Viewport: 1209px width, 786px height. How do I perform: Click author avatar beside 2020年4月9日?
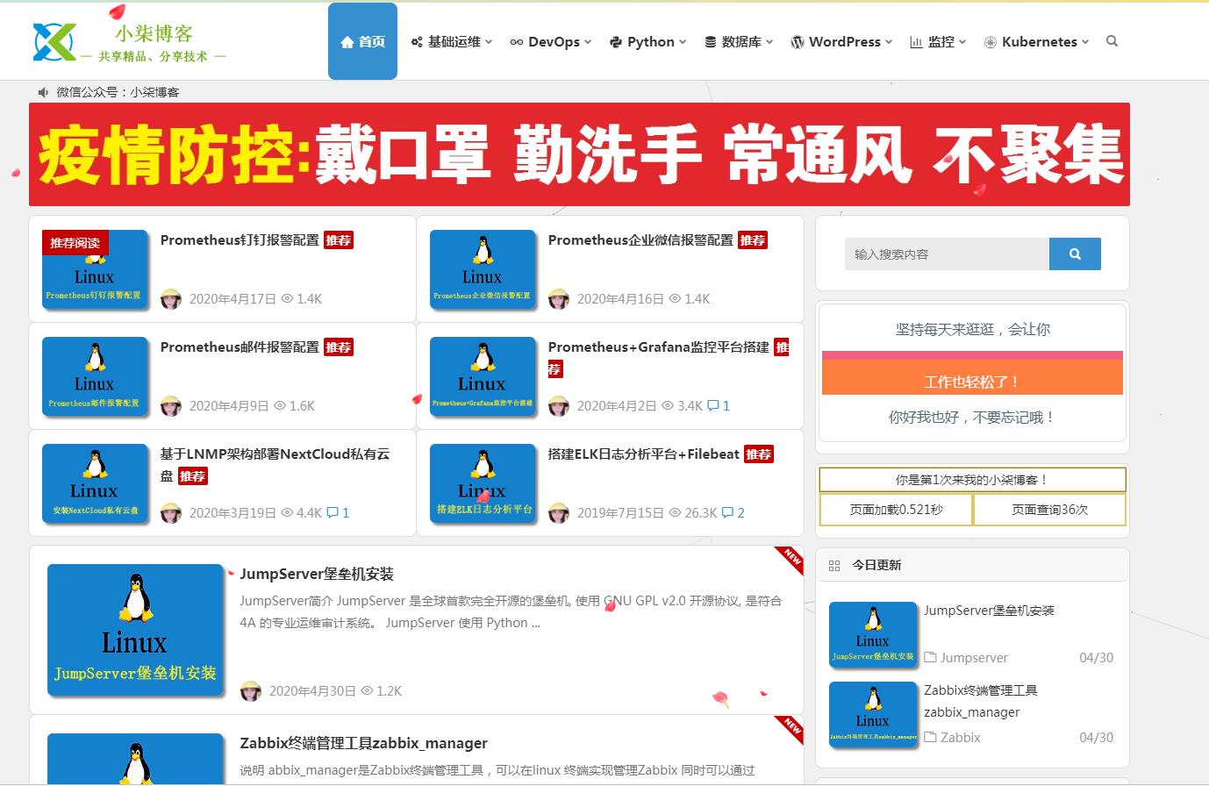[x=171, y=406]
